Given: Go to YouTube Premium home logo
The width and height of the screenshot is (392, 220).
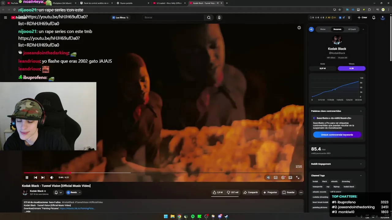Looking at the screenshot, I should (19, 17).
